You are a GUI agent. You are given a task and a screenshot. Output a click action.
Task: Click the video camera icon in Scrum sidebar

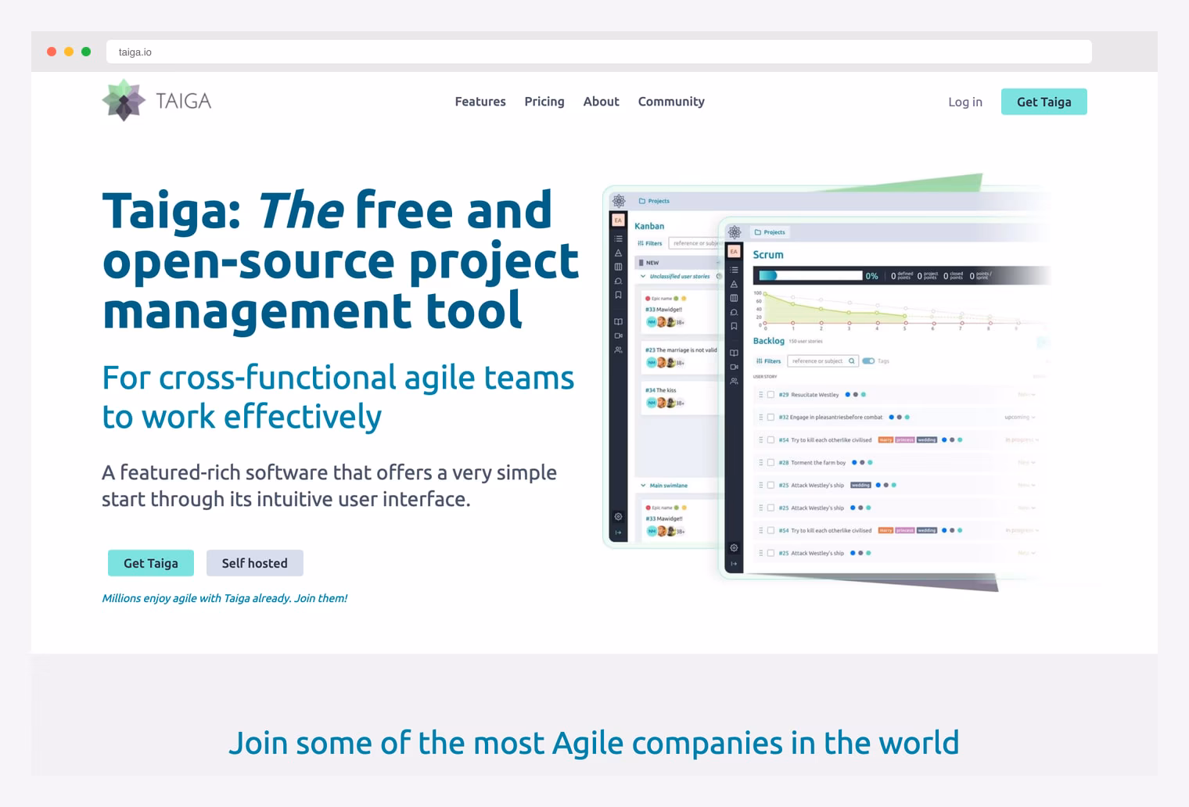pyautogui.click(x=734, y=367)
